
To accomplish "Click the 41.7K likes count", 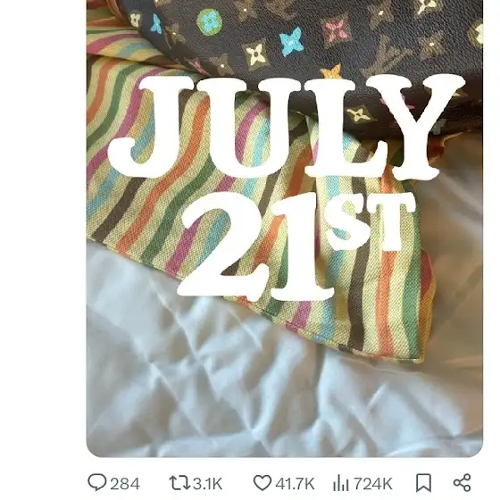I will 295,484.
